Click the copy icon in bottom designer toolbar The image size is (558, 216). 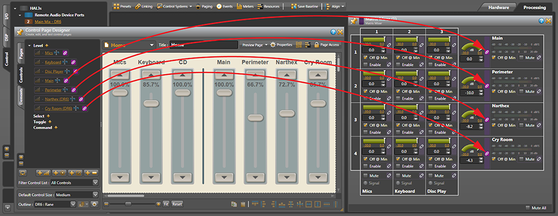[234, 204]
